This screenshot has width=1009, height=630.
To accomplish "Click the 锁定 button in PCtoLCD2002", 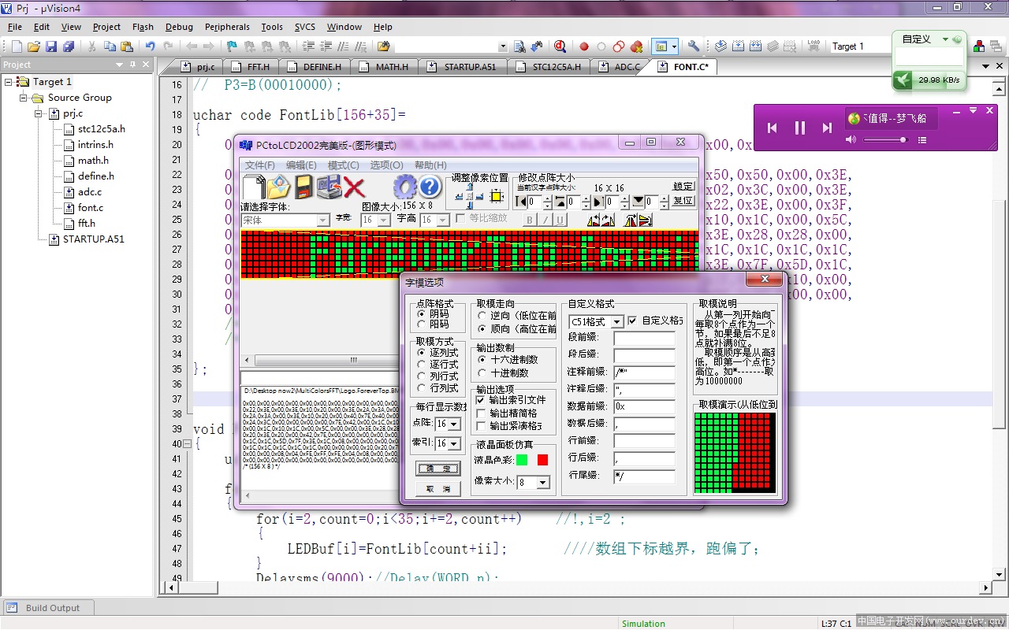I will click(683, 186).
